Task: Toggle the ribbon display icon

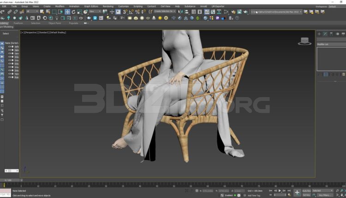Action: (207, 12)
